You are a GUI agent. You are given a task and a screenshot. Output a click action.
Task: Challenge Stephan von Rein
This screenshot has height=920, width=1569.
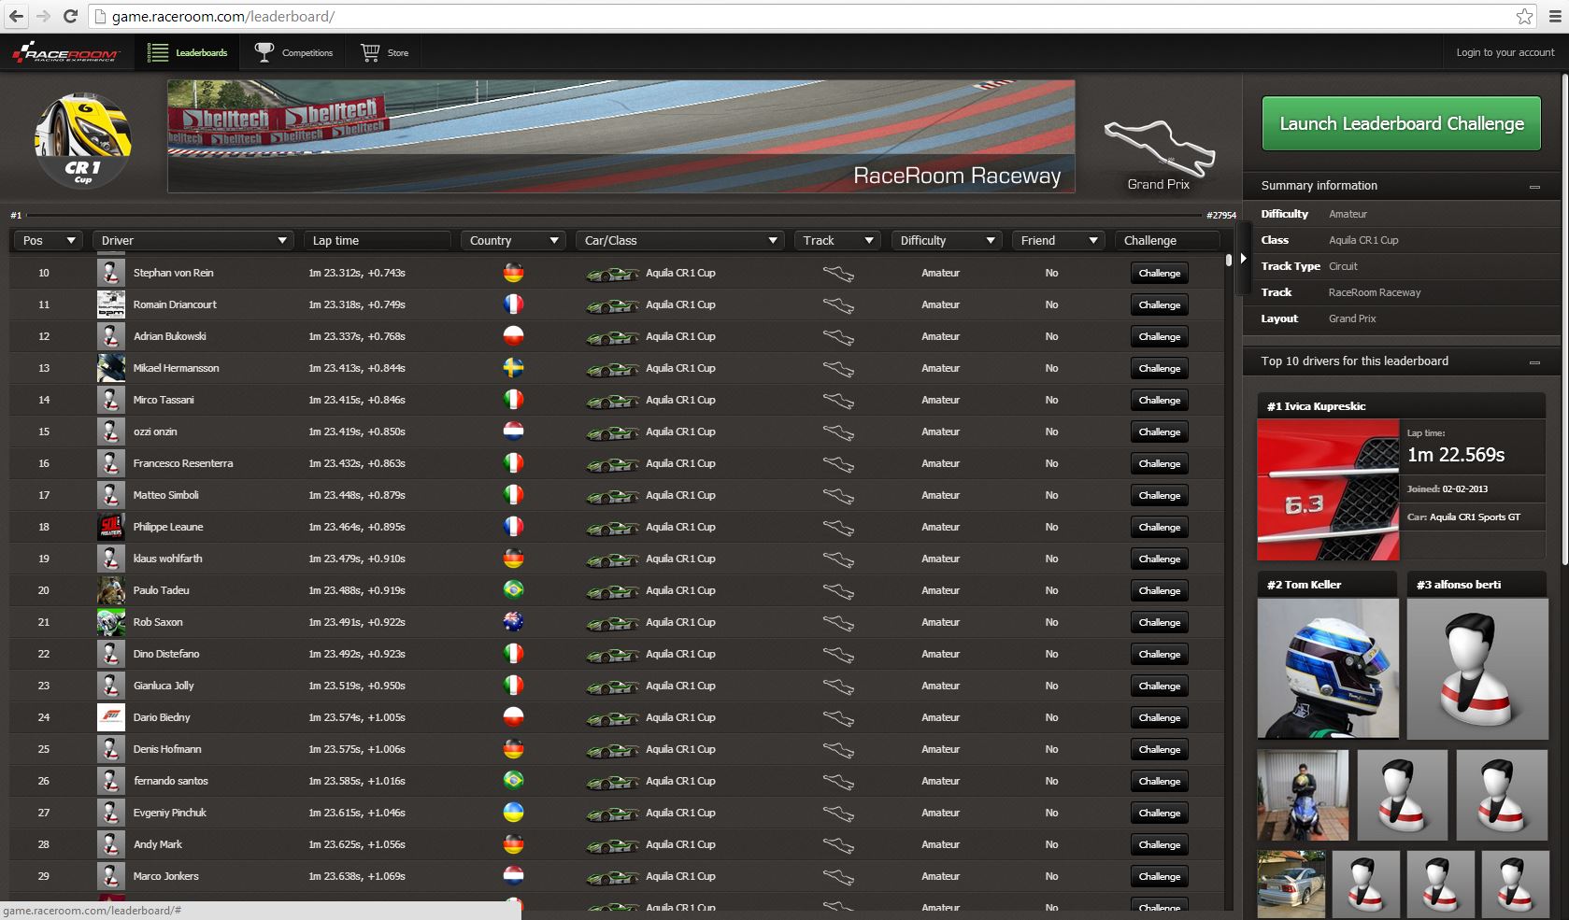[x=1160, y=274]
